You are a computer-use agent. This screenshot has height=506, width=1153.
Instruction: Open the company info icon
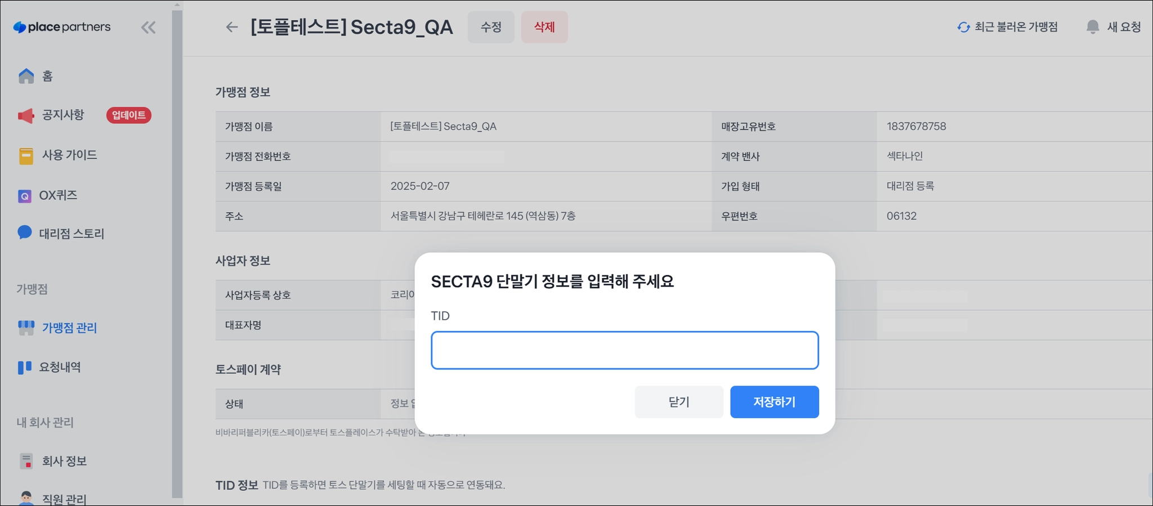(26, 461)
